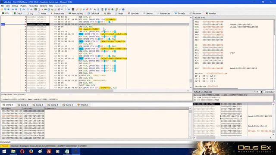Open the Options menu
The height and width of the screenshot is (155, 276).
[43, 6]
